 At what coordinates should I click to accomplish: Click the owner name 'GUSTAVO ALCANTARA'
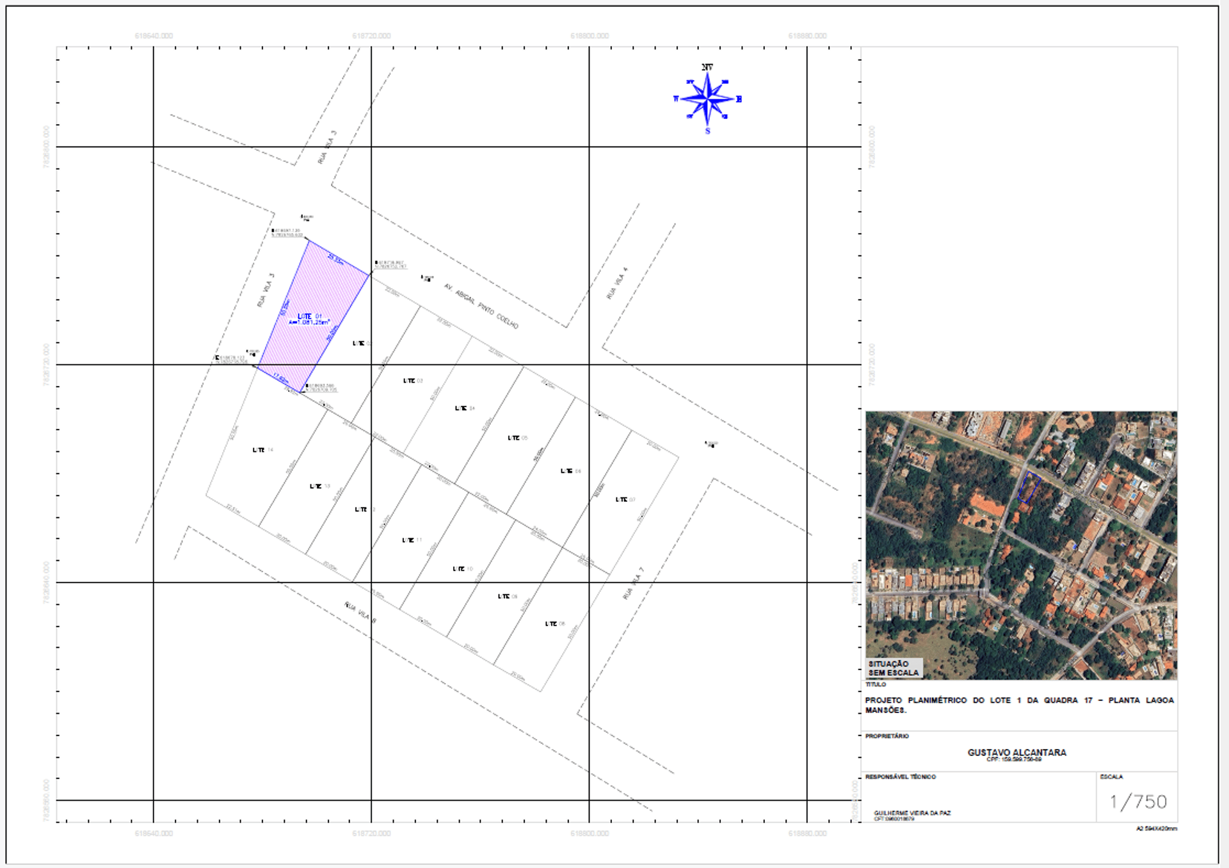coord(1017,752)
